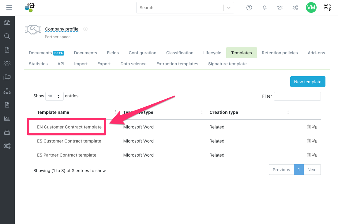338x224 pixels.
Task: Open the toolbox sidebar icon
Action: point(7,132)
